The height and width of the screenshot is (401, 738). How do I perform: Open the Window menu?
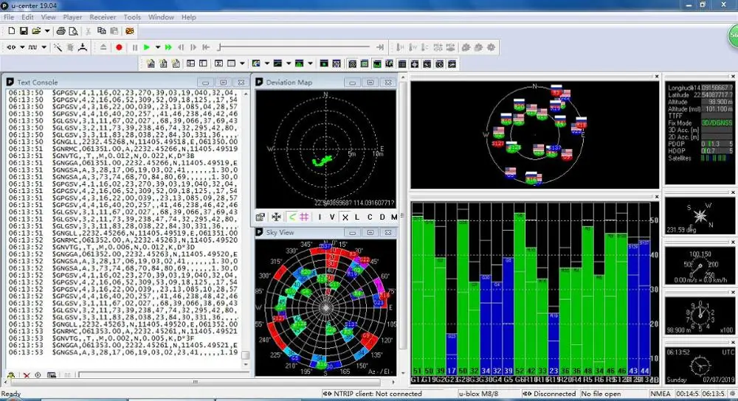(x=161, y=17)
